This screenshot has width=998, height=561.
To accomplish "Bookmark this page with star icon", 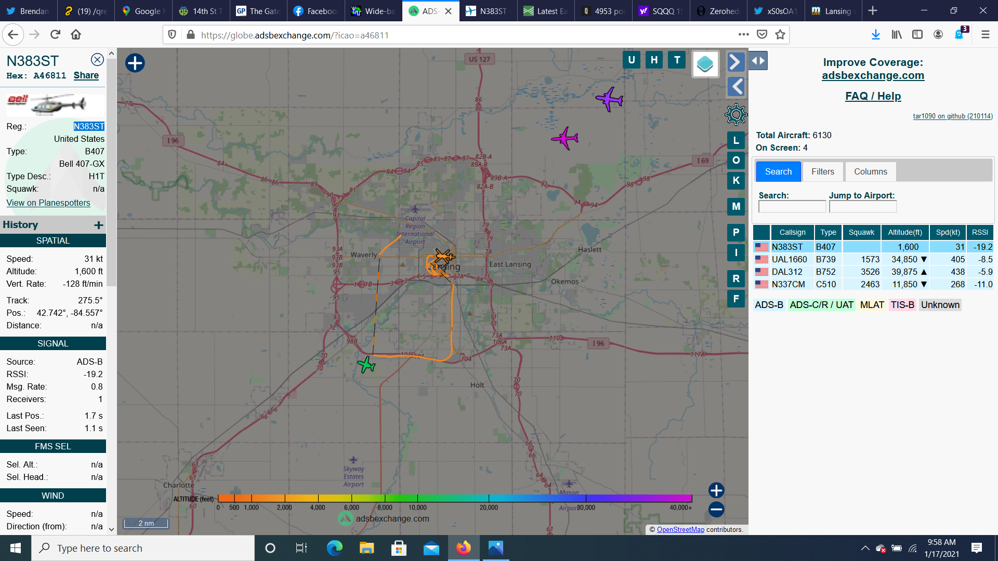I will pyautogui.click(x=780, y=35).
